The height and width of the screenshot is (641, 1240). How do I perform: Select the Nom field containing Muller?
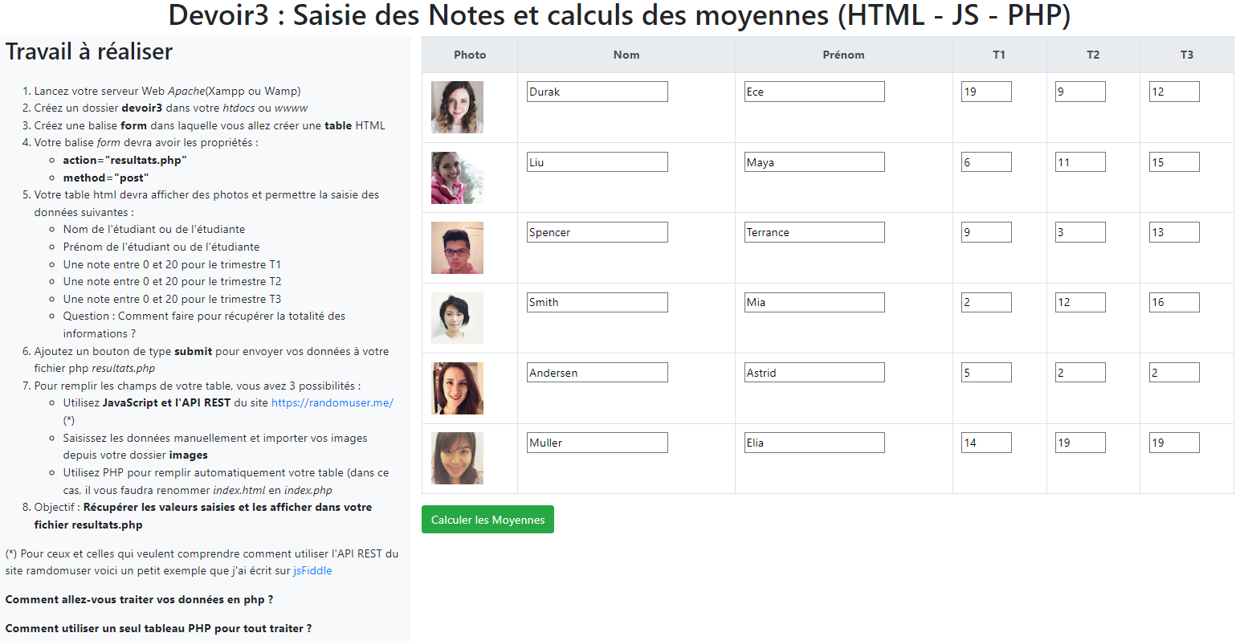(x=597, y=442)
